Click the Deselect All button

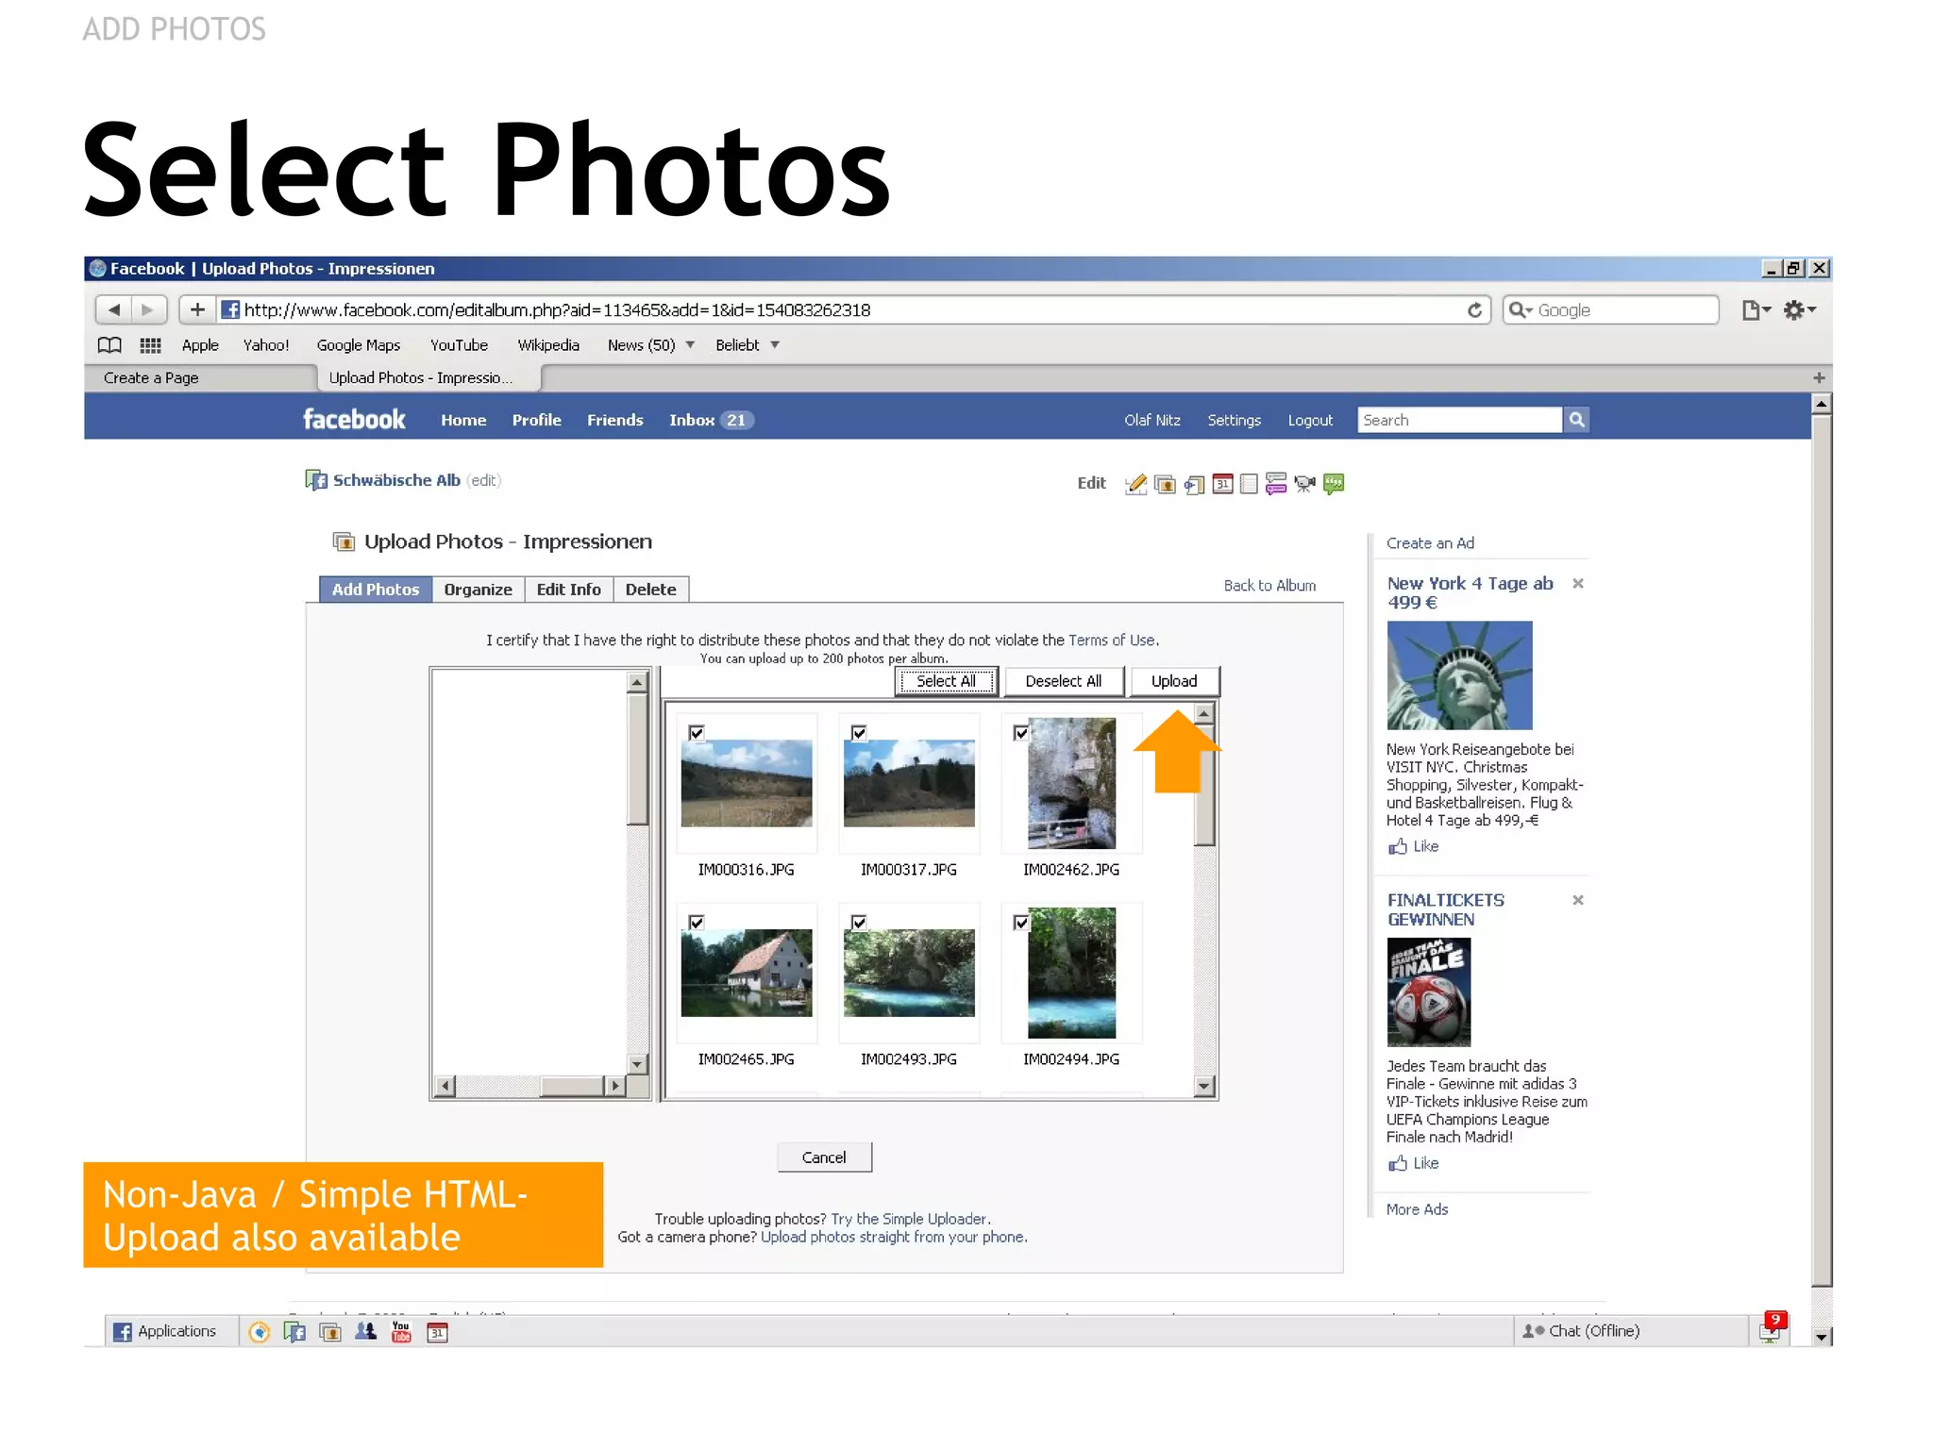(x=1063, y=681)
